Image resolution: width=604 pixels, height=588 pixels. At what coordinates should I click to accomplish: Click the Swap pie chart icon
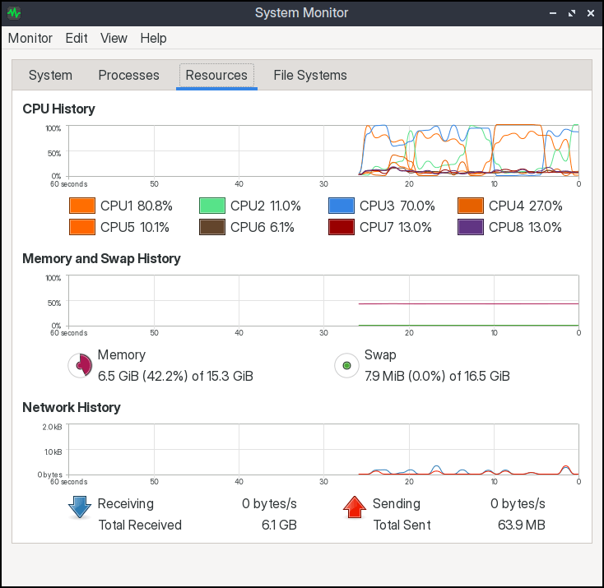pyautogui.click(x=346, y=365)
